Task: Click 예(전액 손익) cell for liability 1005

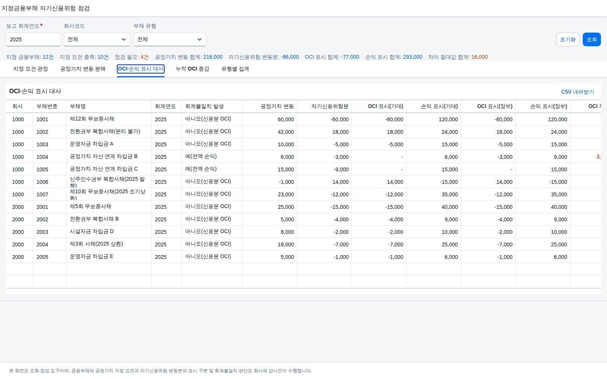Action: coord(212,169)
